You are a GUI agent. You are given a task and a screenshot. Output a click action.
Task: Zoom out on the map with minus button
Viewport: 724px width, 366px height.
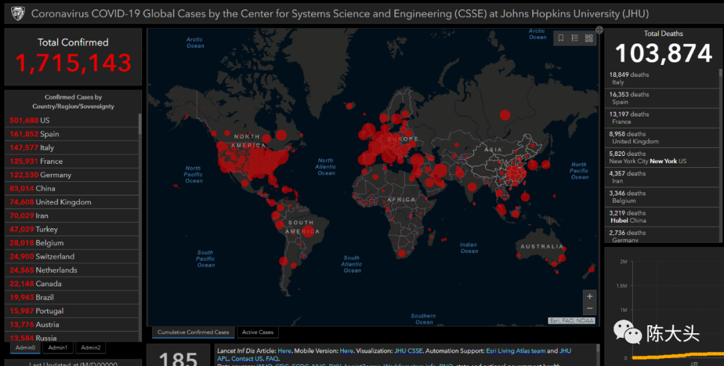589,308
